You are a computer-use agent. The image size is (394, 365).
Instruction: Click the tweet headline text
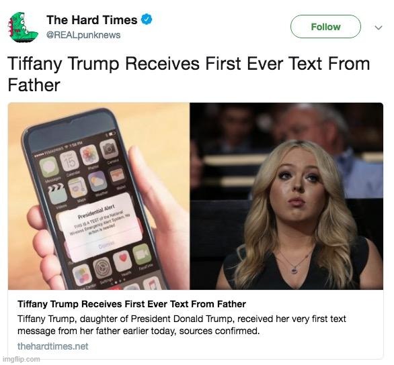click(x=188, y=74)
